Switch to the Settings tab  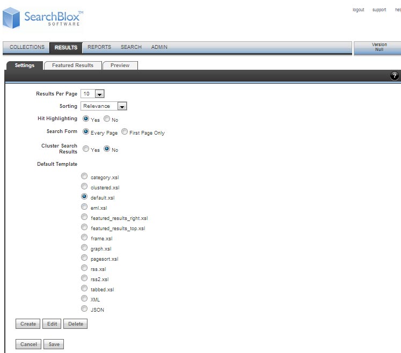[25, 65]
